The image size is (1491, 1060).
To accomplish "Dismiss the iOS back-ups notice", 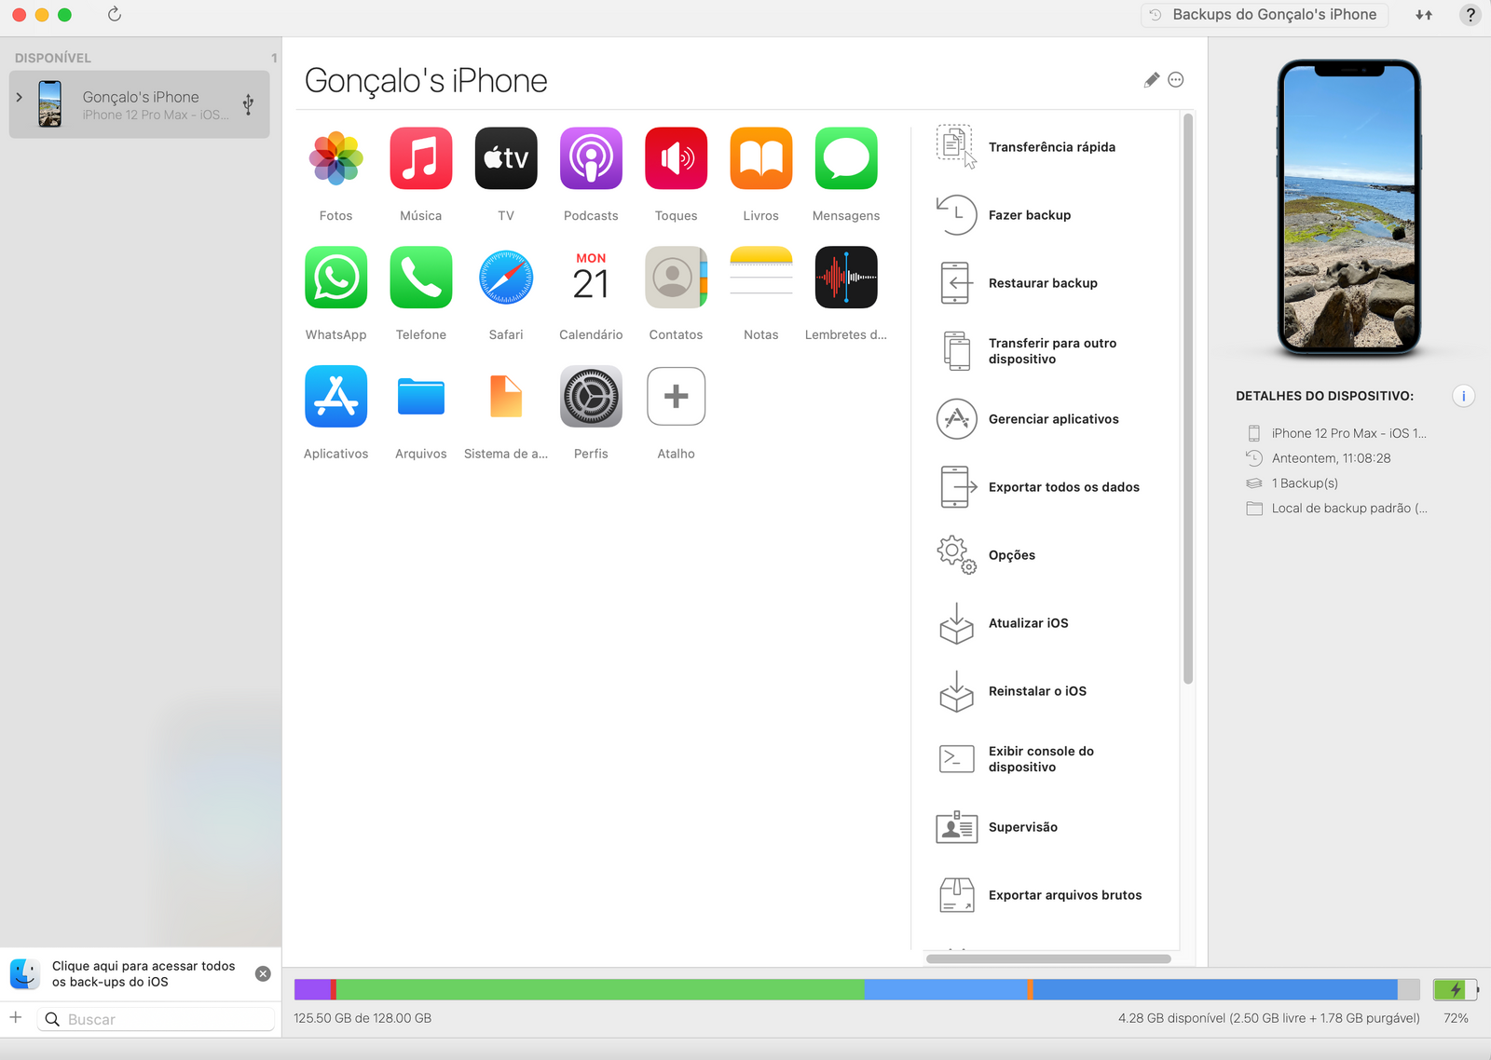I will coord(263,973).
